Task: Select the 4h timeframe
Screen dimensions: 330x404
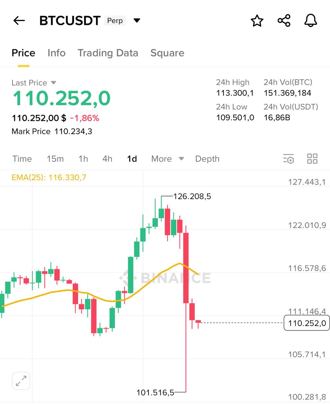Action: pyautogui.click(x=107, y=159)
